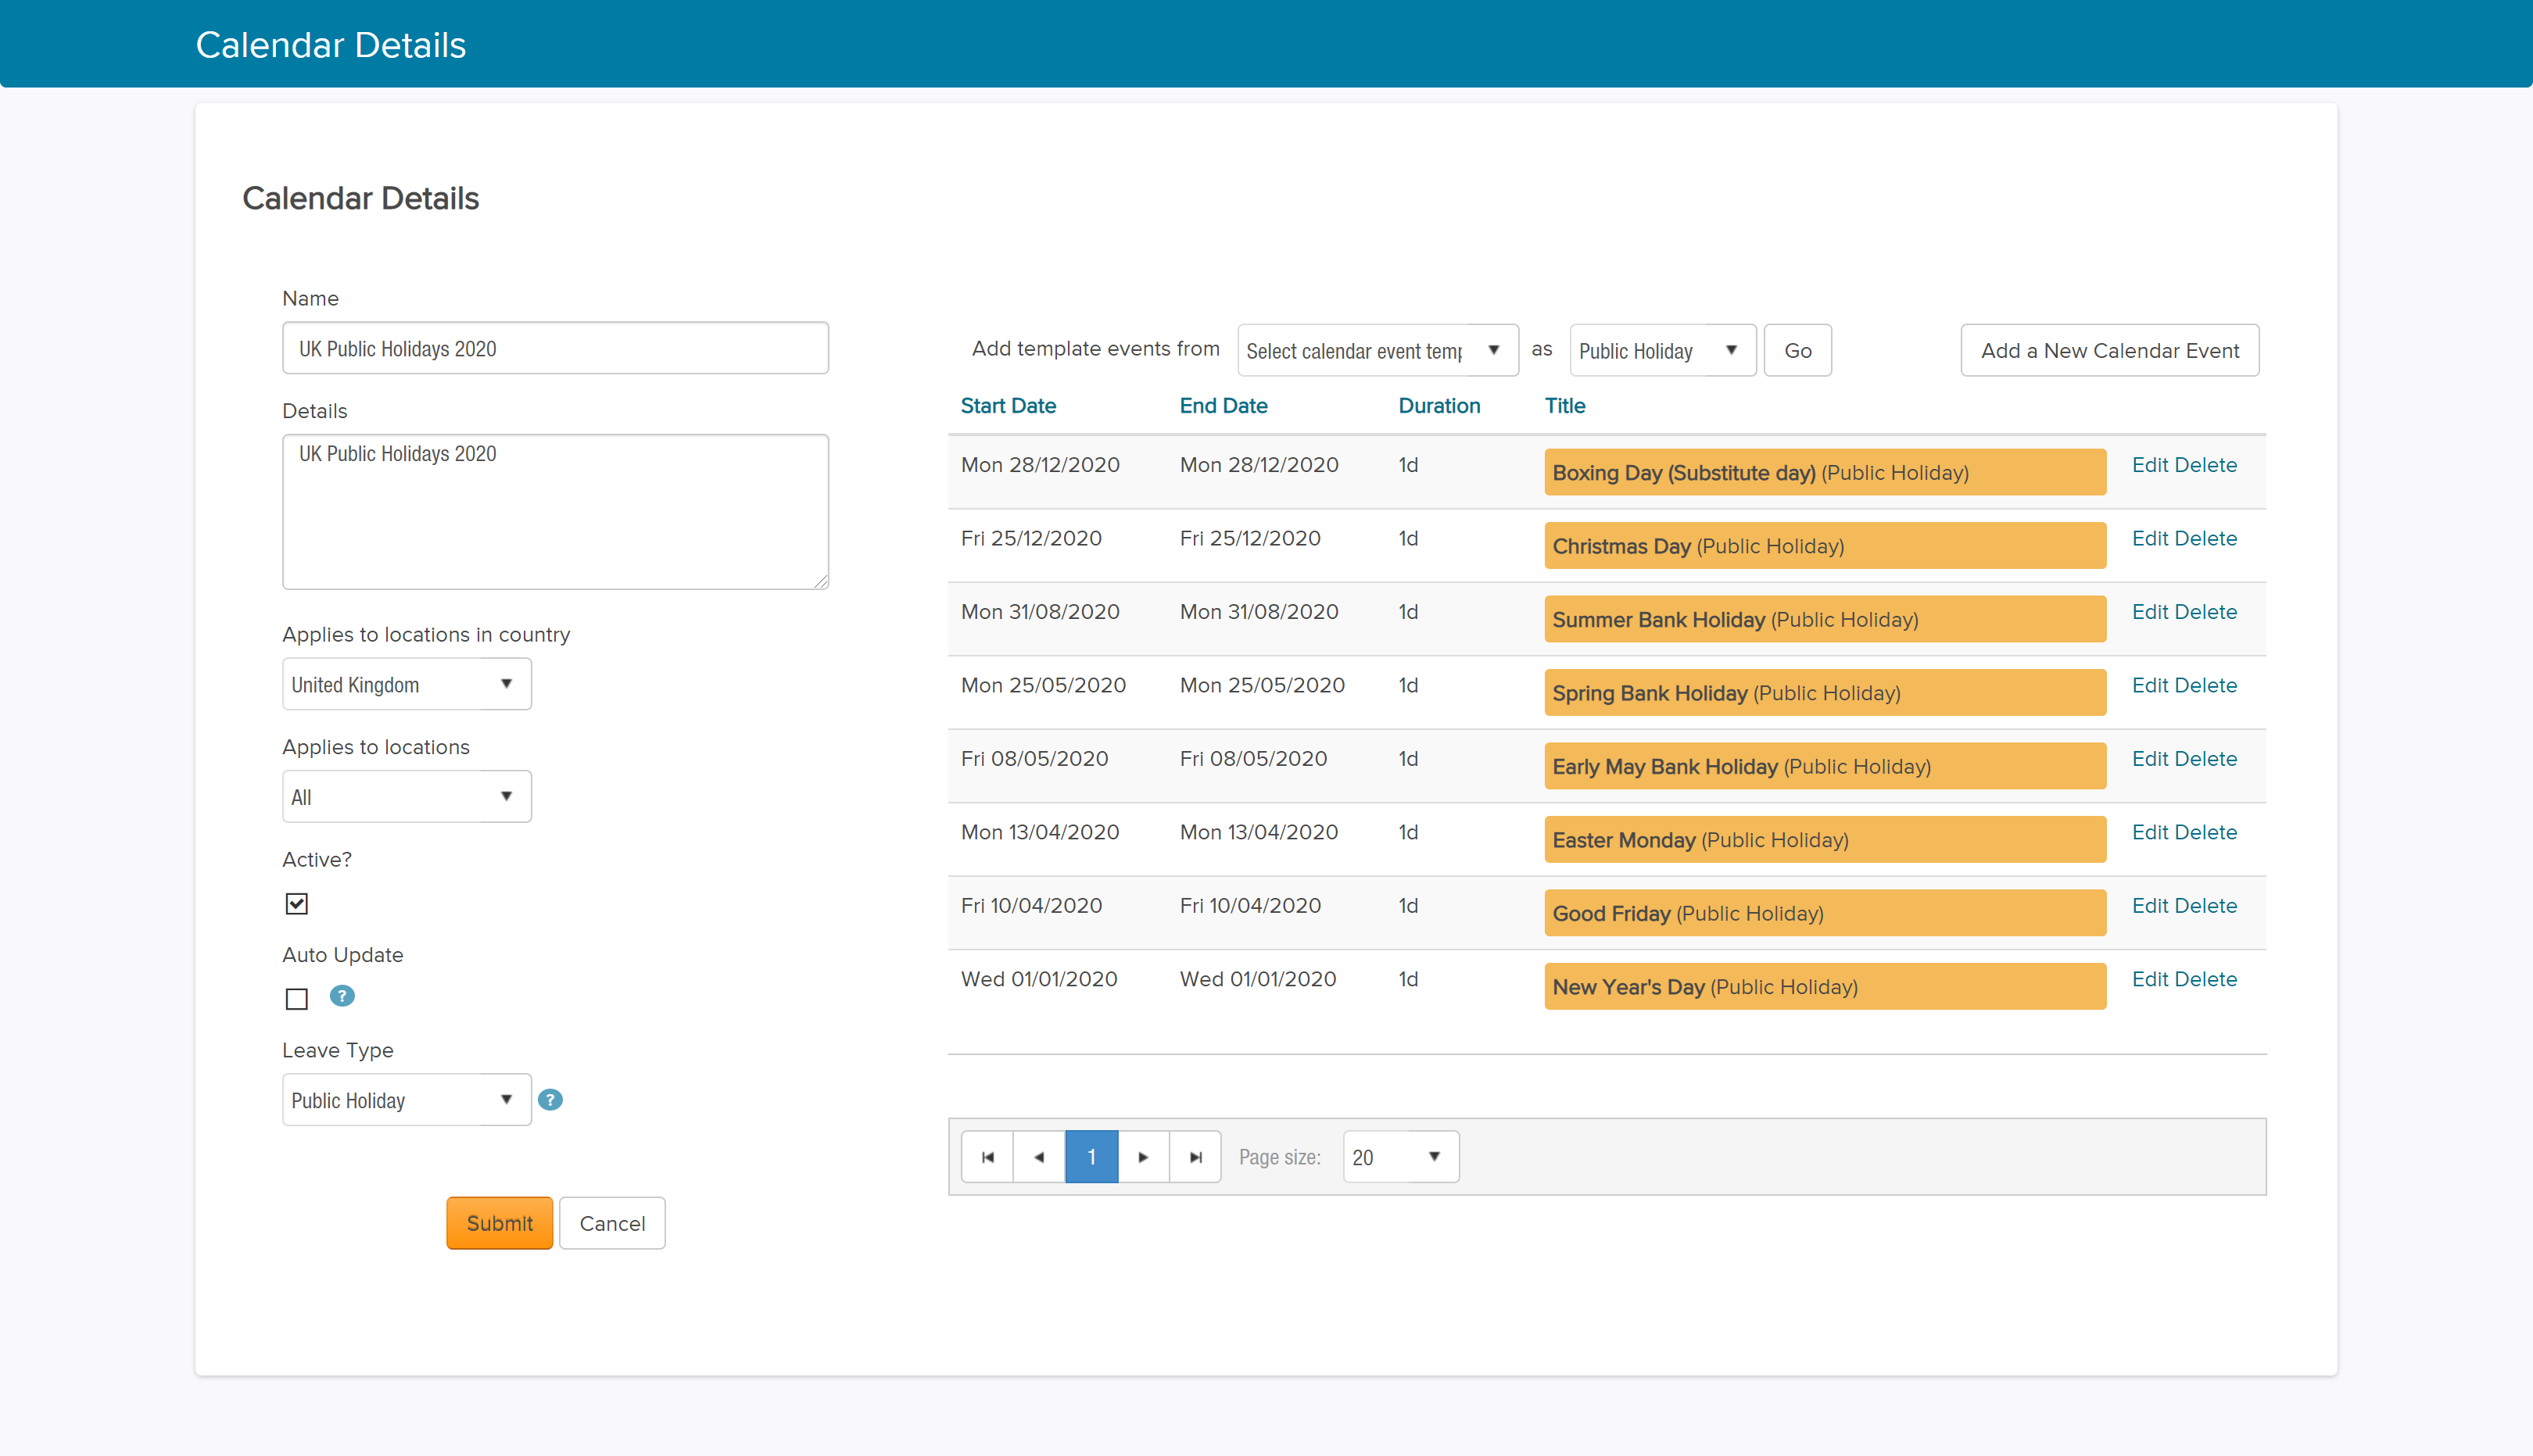
Task: Click the Spring Bank Holiday title bar
Action: [x=1825, y=693]
